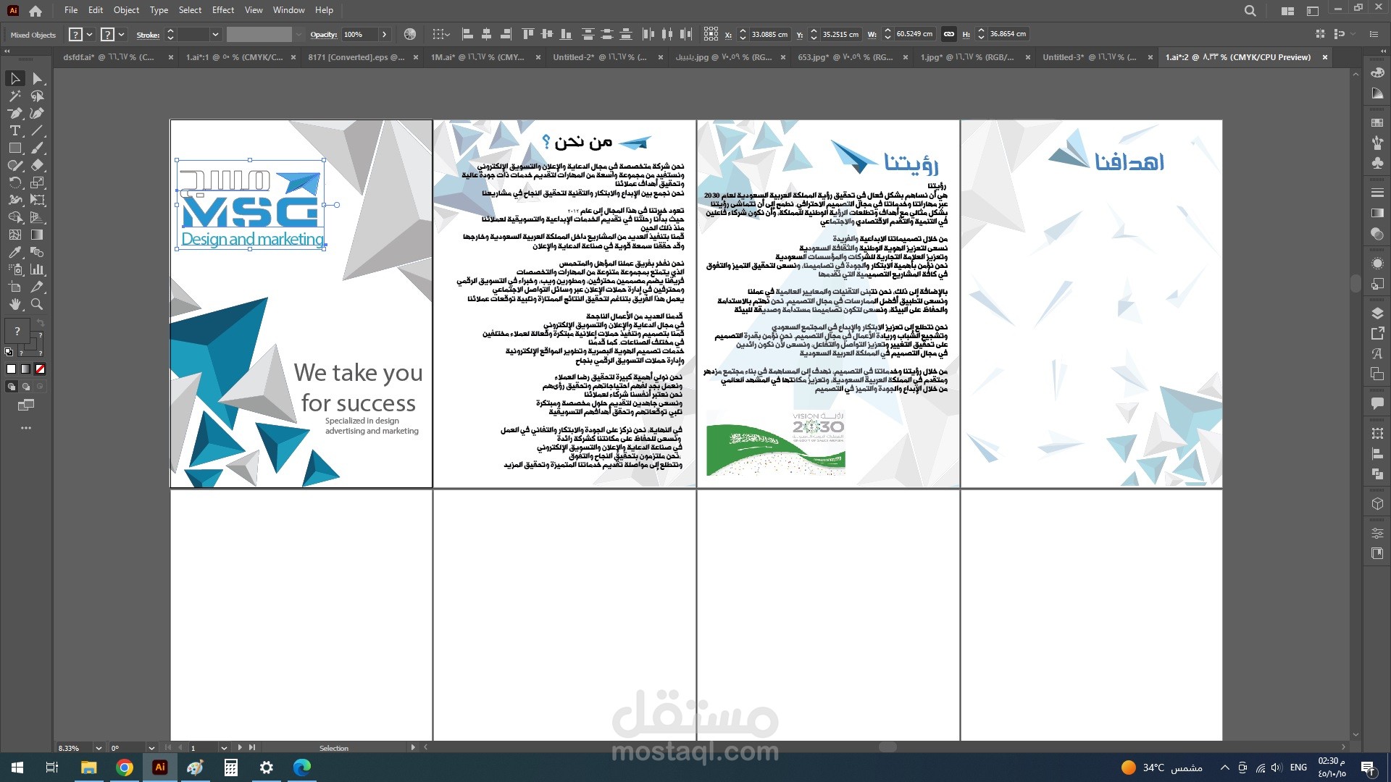Image resolution: width=1391 pixels, height=782 pixels.
Task: Select the Direct Selection tool
Action: tap(38, 78)
